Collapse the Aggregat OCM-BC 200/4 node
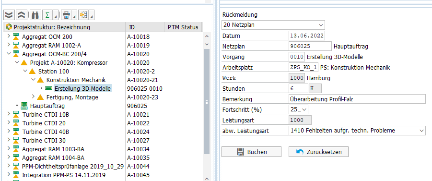432x181 pixels. 8,53
